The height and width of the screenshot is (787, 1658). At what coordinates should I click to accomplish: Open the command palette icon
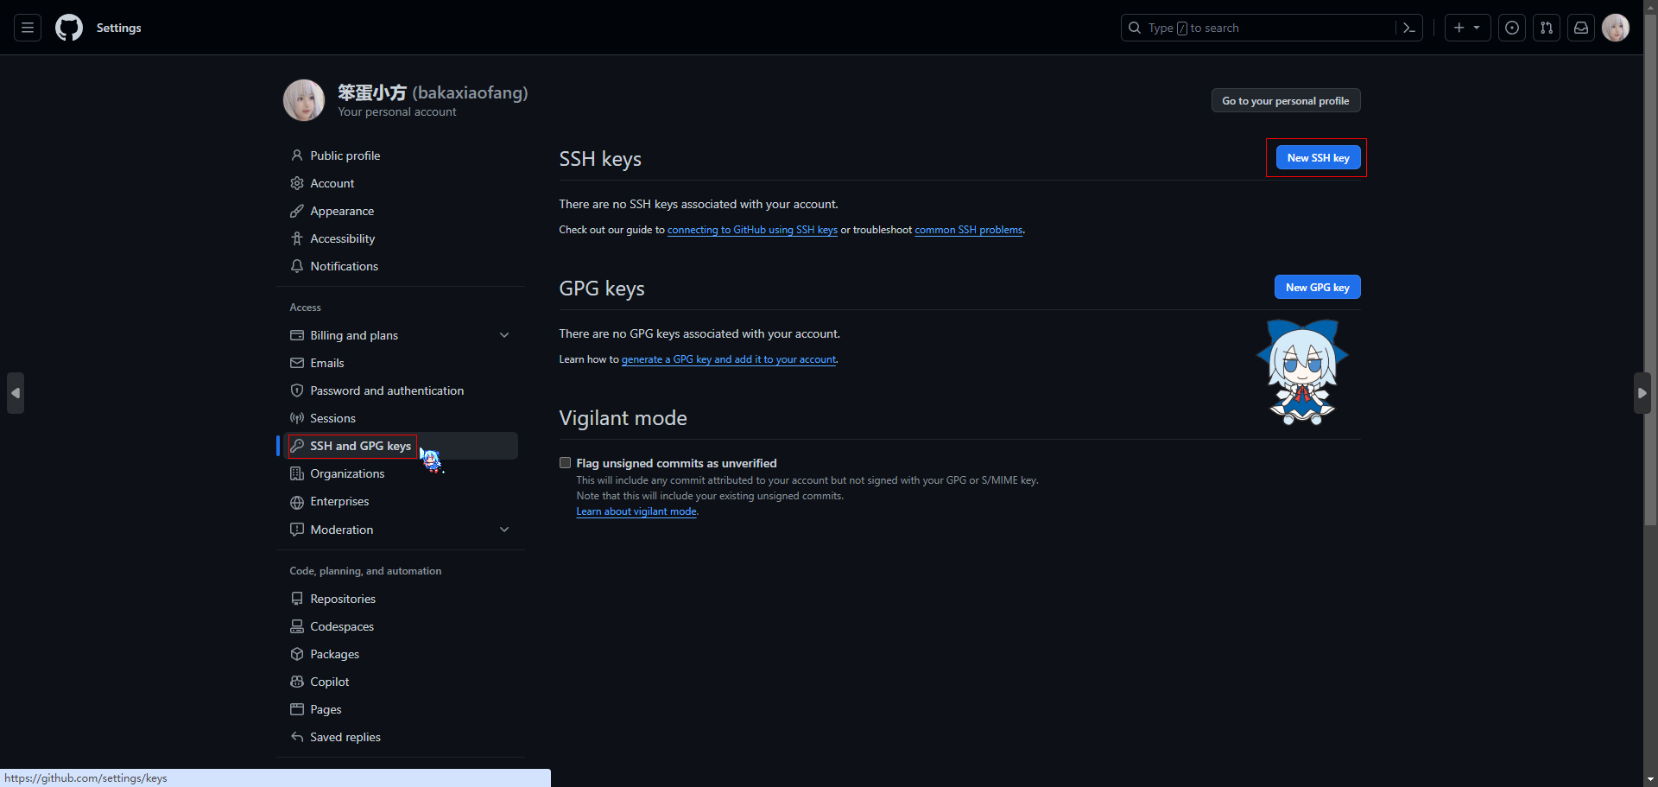pos(1408,28)
